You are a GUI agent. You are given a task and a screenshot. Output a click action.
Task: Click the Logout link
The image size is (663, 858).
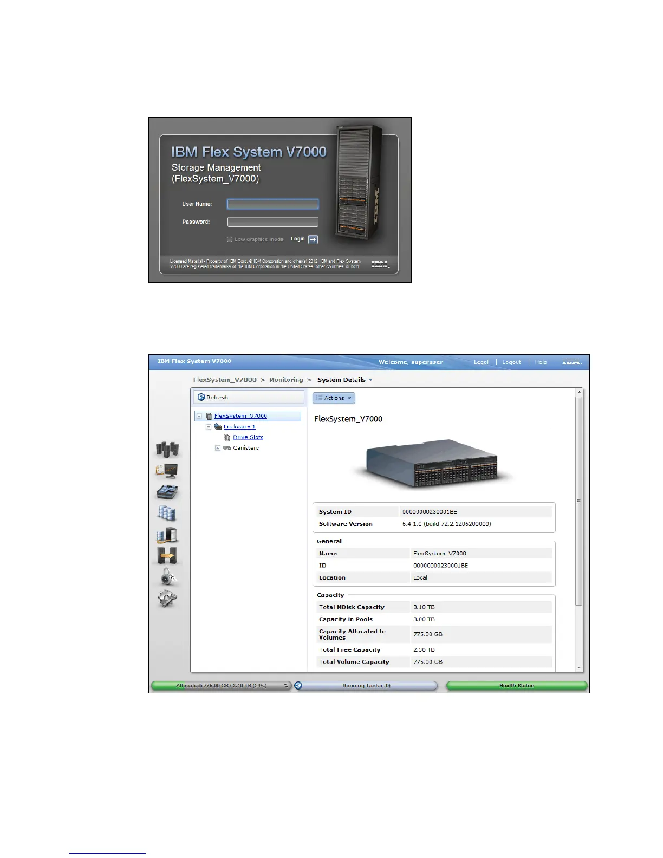click(512, 362)
